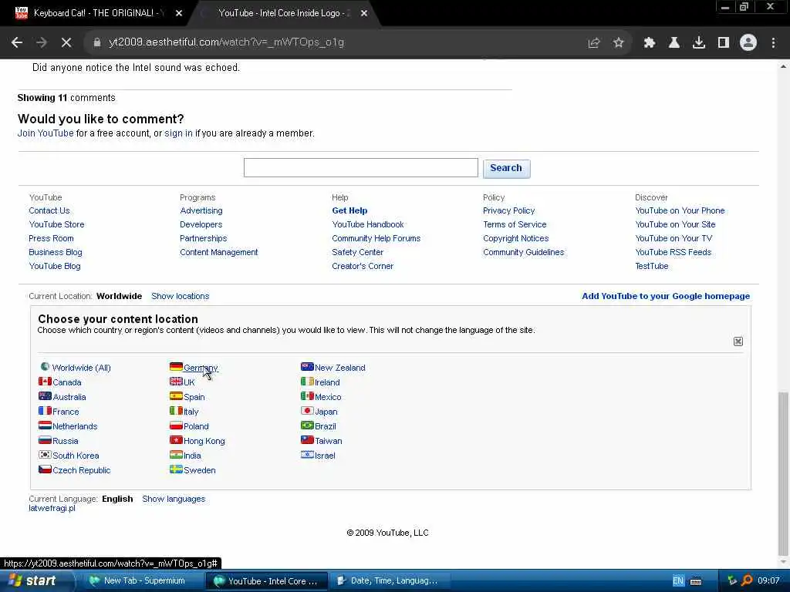Click the Search button
The height and width of the screenshot is (592, 790).
[506, 168]
